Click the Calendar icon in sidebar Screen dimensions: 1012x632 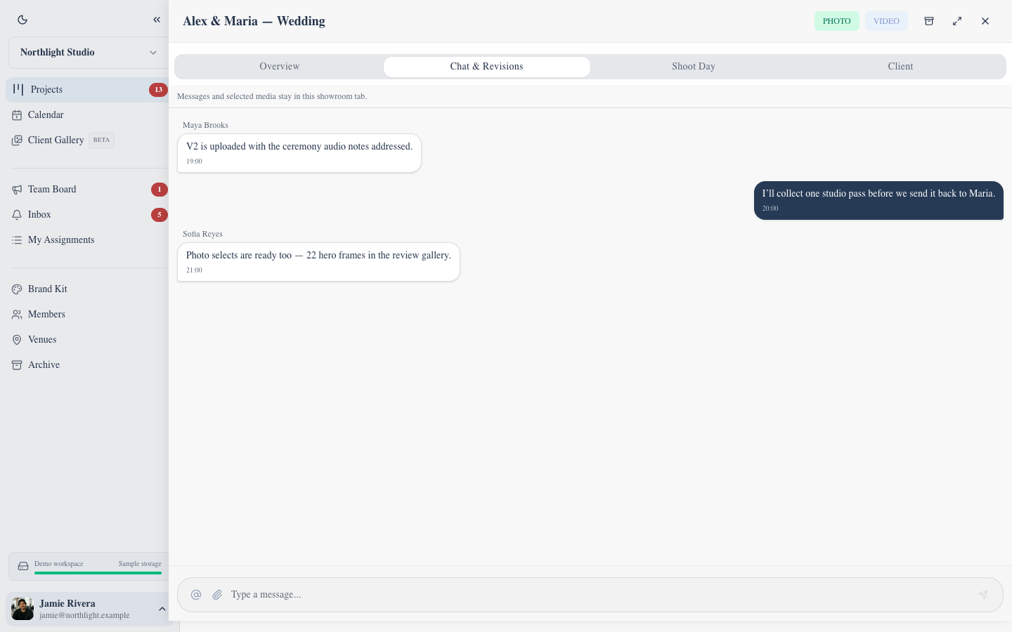click(x=17, y=115)
